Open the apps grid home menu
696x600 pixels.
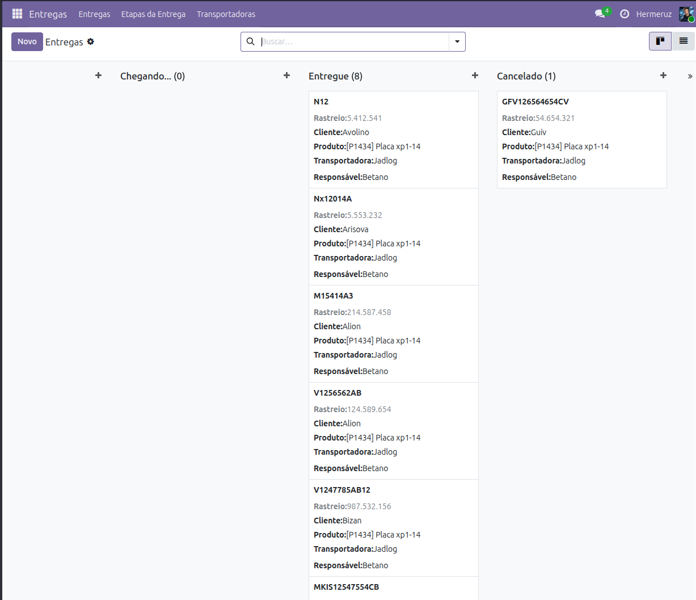click(x=17, y=14)
